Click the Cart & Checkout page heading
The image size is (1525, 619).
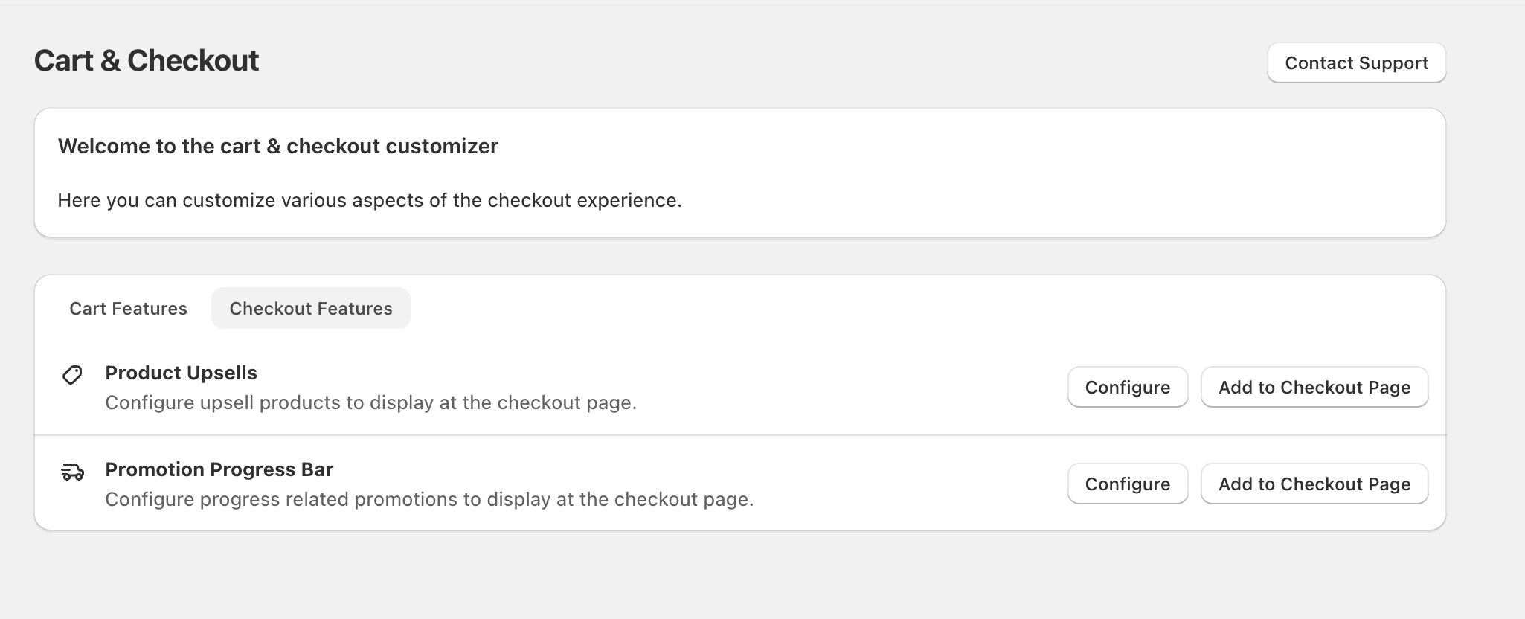147,60
